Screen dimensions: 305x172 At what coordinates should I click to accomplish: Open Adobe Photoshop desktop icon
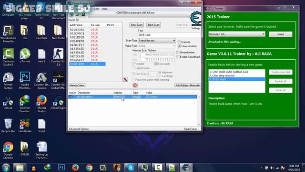coord(25,81)
